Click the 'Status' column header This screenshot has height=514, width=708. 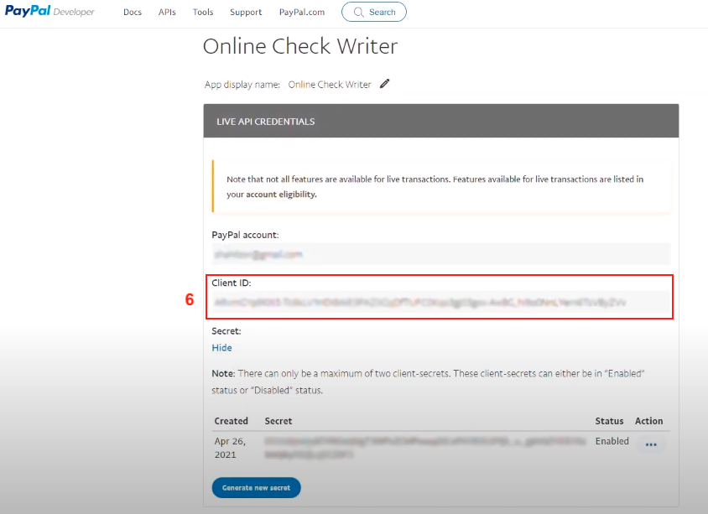coord(609,421)
